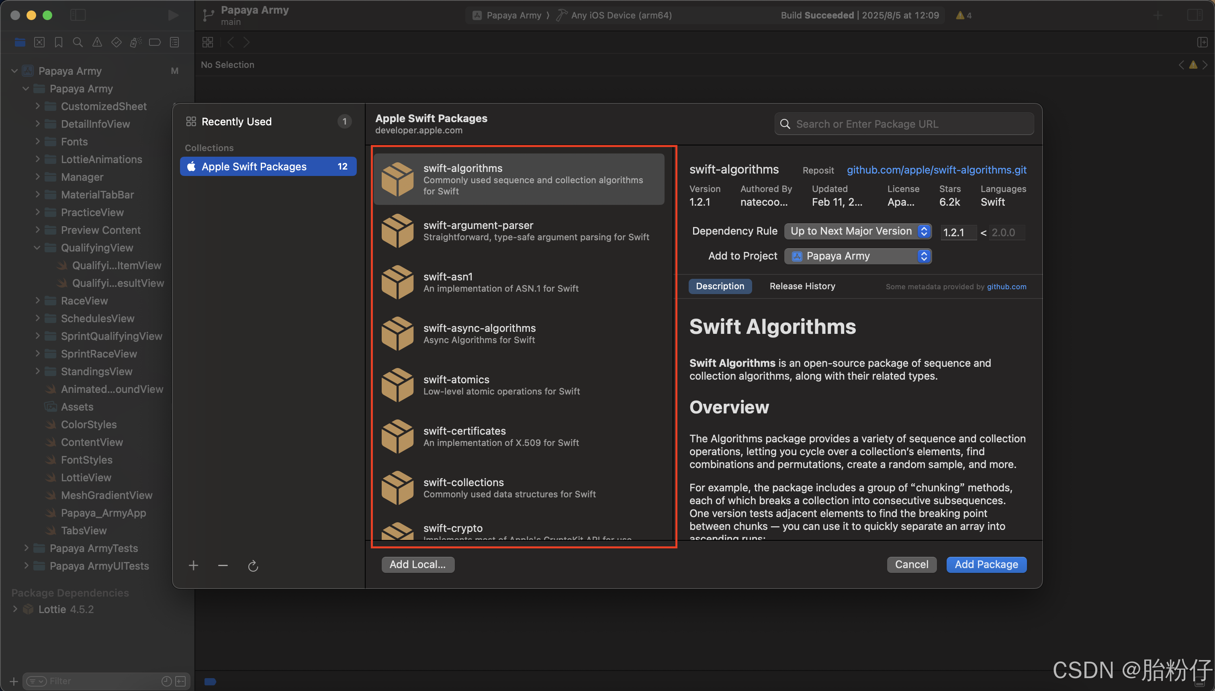
Task: Expand the RaceView folder
Action: [37, 301]
